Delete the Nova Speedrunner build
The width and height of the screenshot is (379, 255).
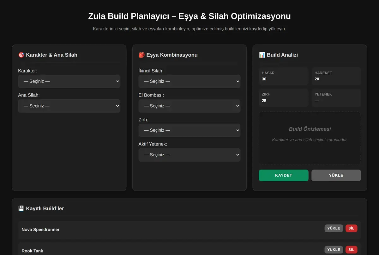(x=352, y=228)
